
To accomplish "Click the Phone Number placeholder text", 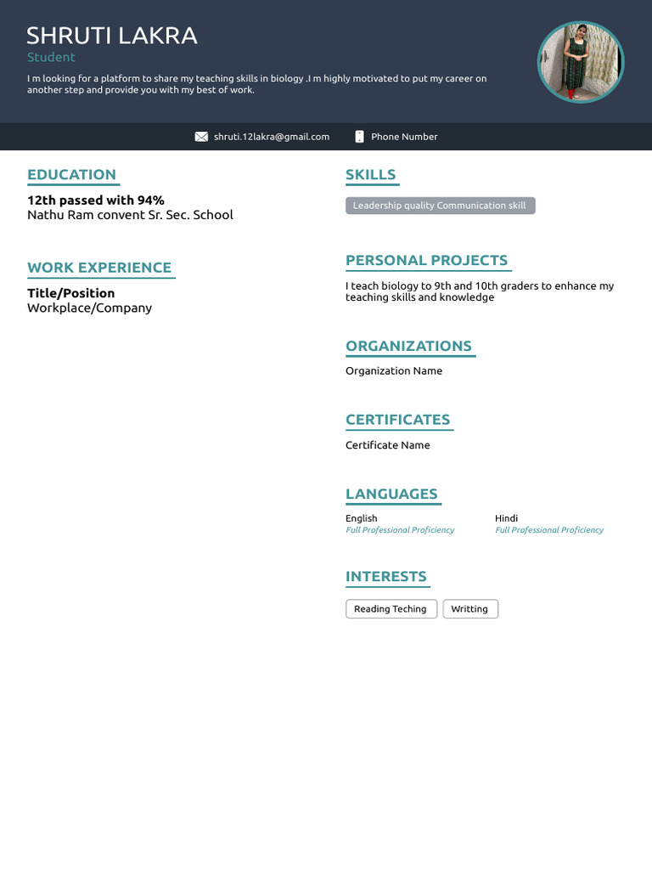I will (404, 137).
